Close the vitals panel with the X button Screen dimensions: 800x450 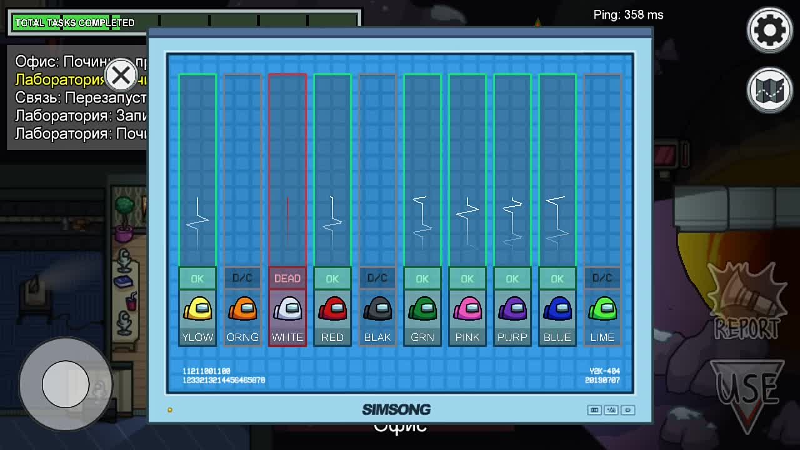(x=121, y=76)
